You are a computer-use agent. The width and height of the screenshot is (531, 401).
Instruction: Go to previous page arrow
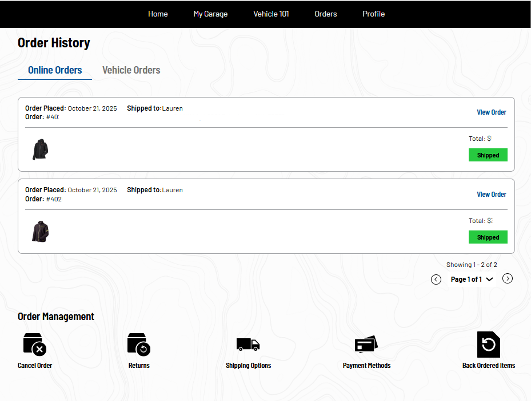click(x=436, y=280)
